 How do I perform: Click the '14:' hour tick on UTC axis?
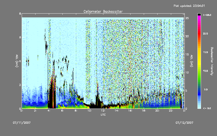point(117,111)
